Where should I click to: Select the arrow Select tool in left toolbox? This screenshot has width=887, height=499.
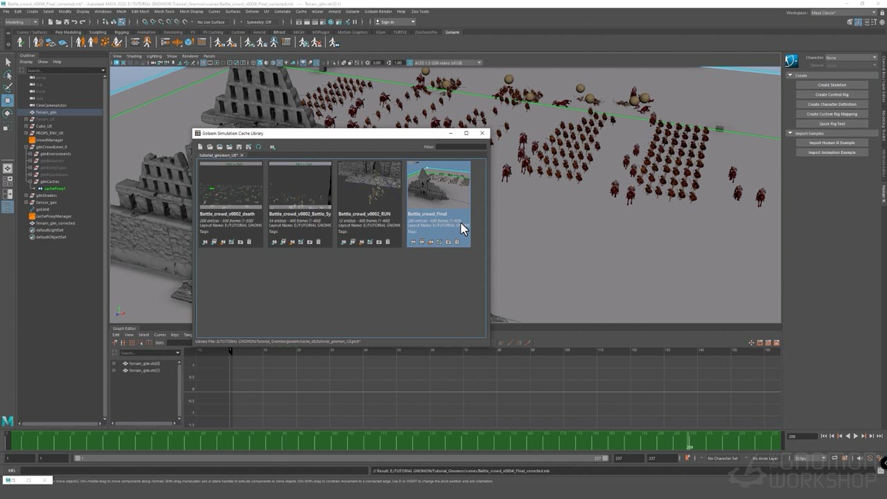pos(8,62)
